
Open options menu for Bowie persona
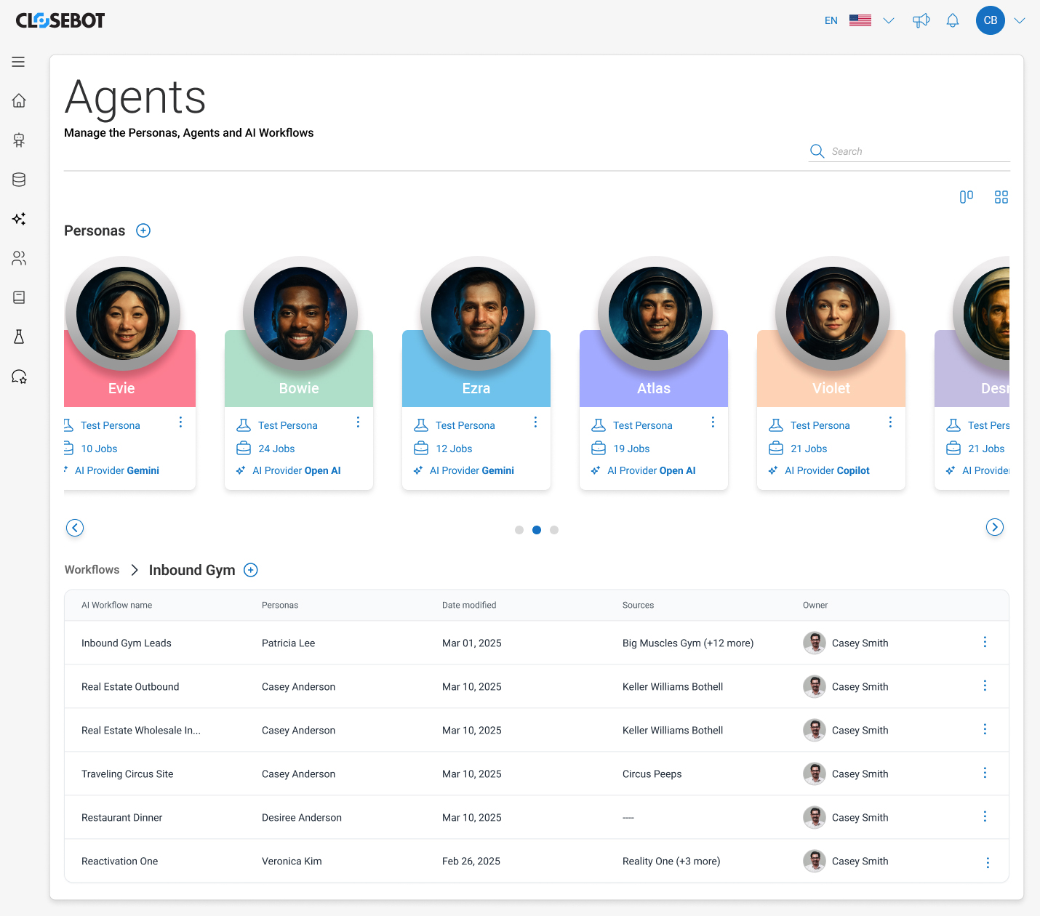[358, 422]
